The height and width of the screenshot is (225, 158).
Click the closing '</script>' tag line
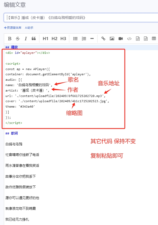pyautogui.click(x=14, y=123)
